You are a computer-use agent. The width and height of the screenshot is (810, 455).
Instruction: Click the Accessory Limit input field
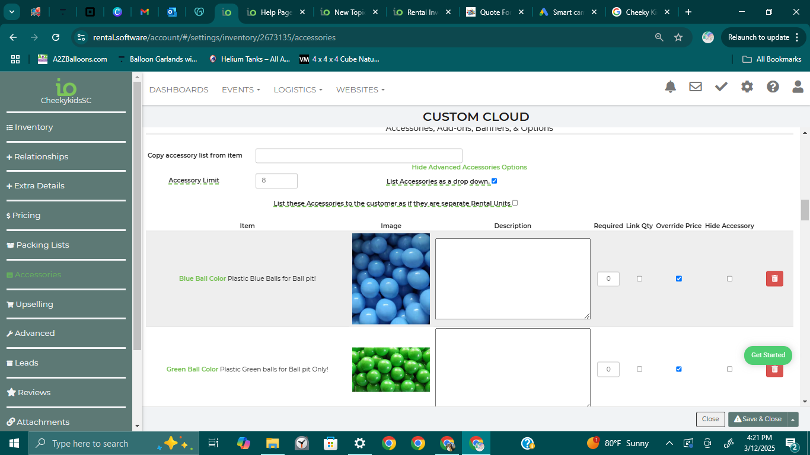[x=276, y=181]
